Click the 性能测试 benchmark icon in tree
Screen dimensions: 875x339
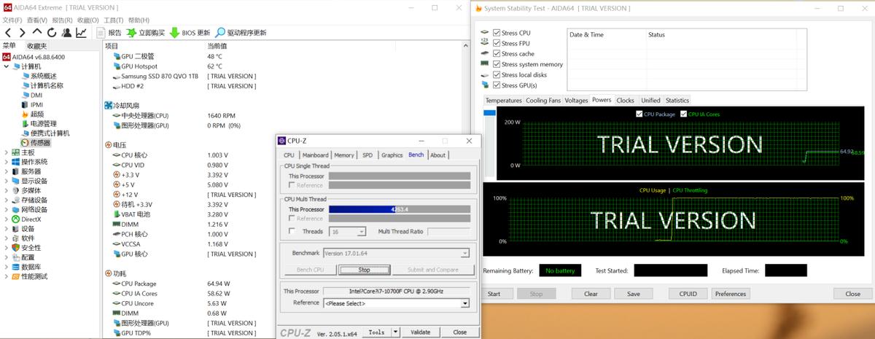click(x=15, y=276)
